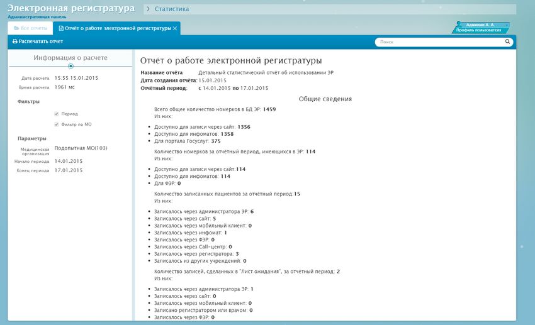Click the document icon on the active report tab
The image size is (535, 325).
[x=61, y=29]
